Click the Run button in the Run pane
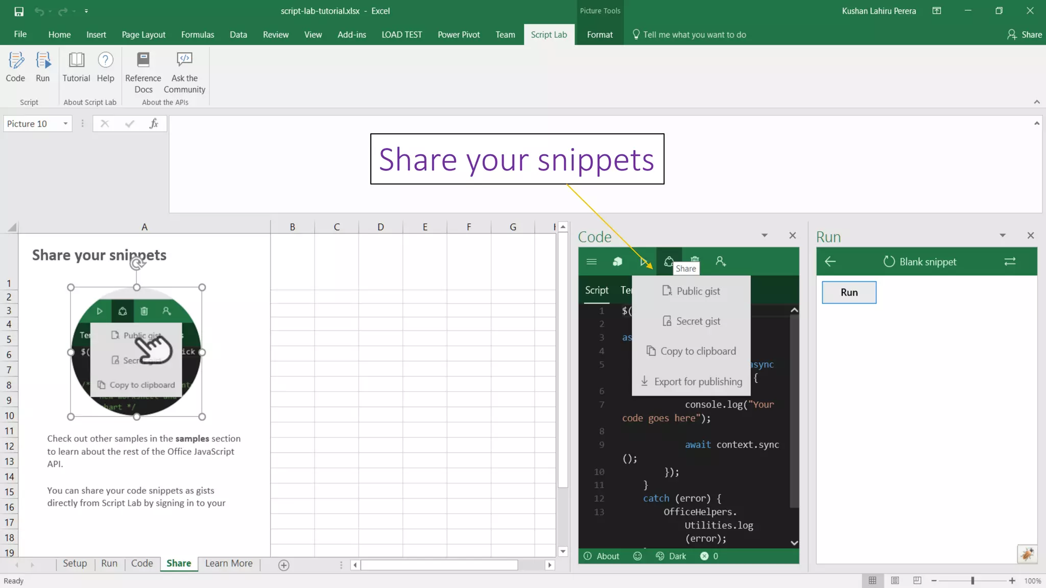1046x588 pixels. point(849,292)
